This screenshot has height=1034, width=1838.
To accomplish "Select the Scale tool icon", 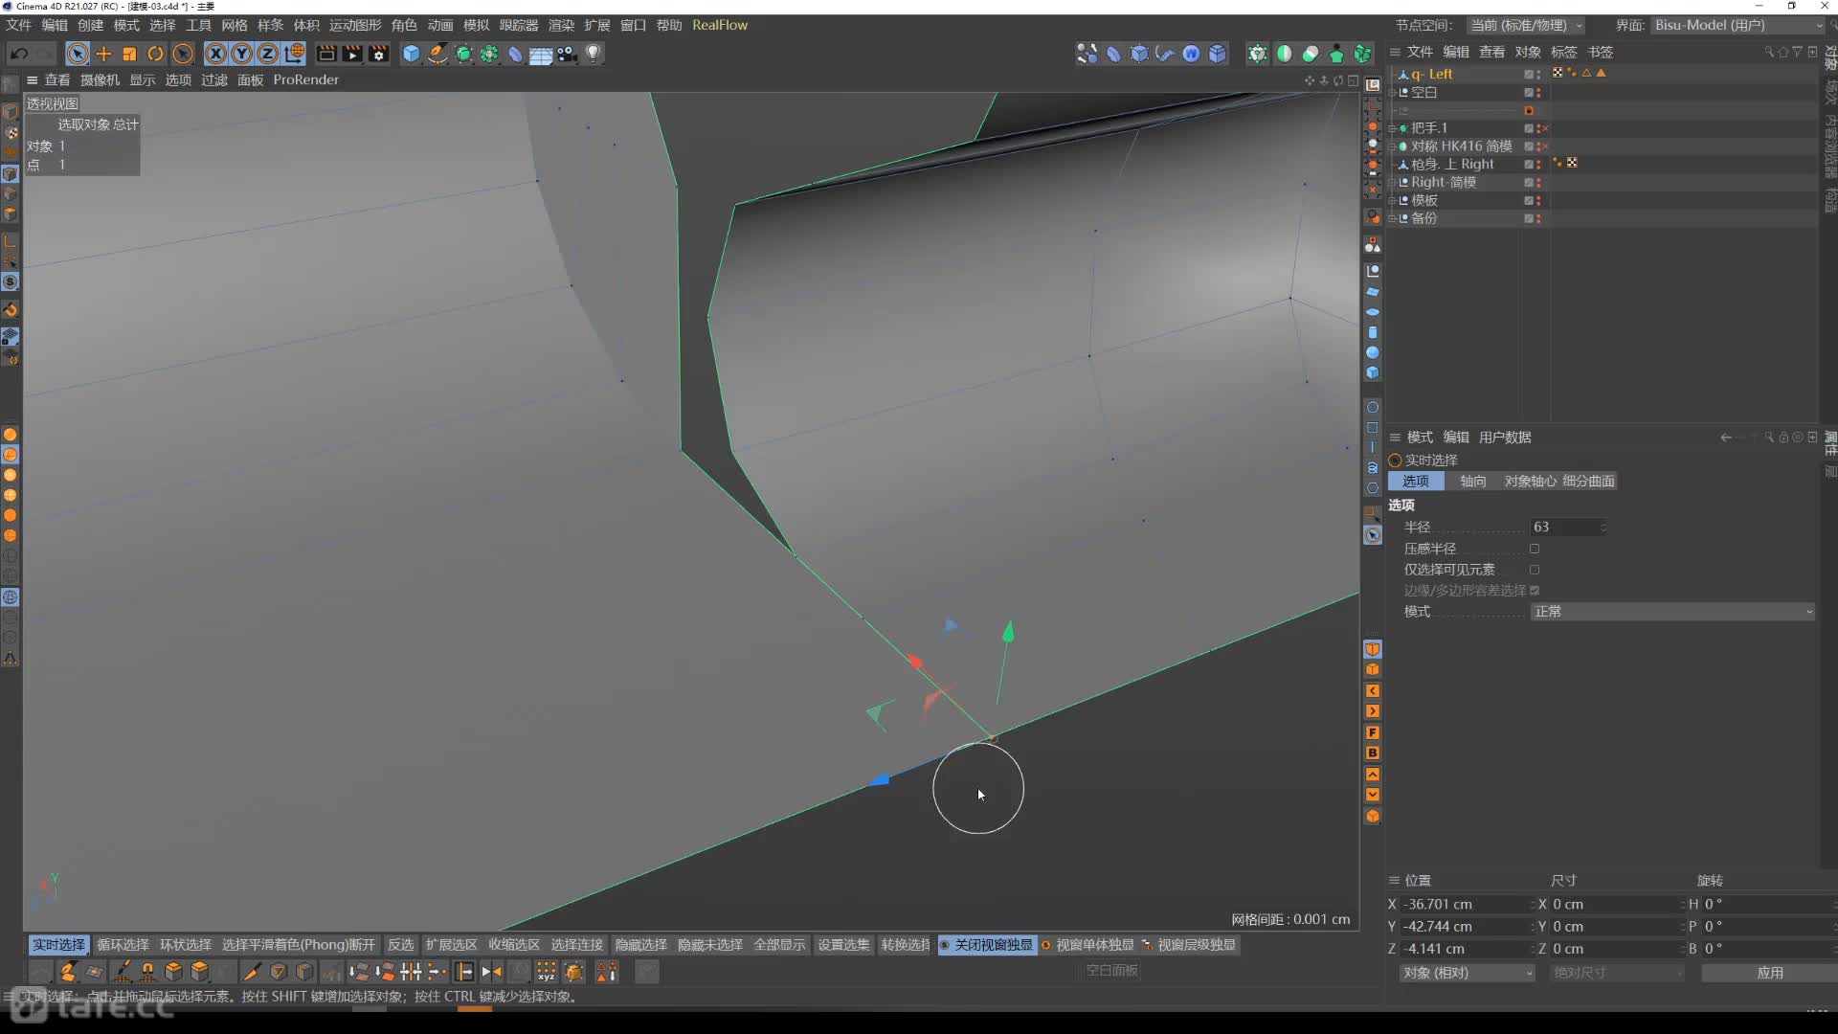I will pos(129,54).
